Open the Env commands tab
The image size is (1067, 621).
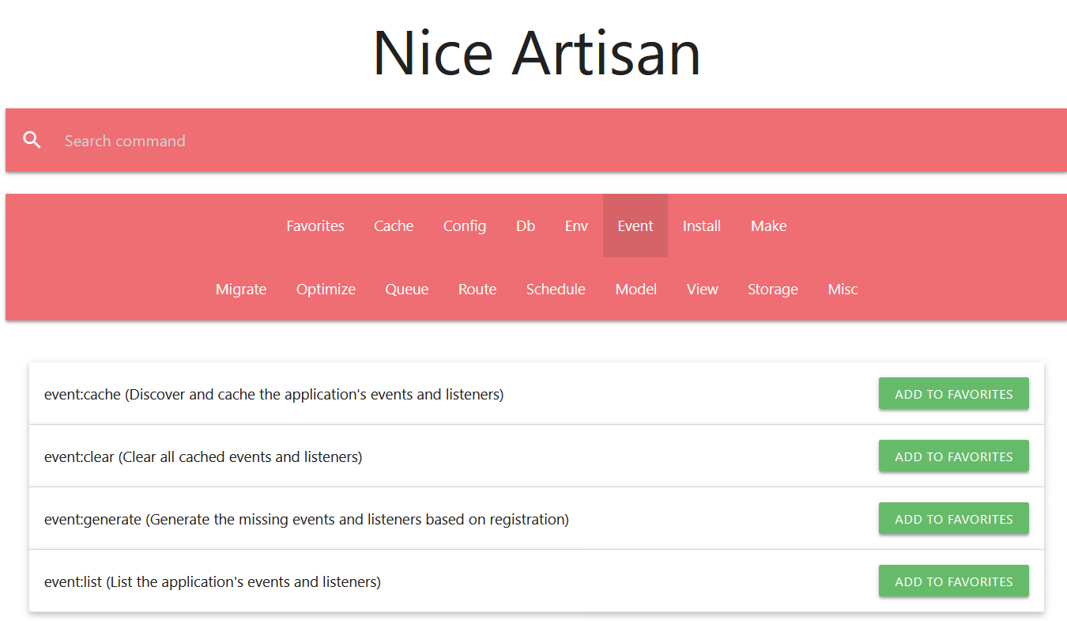coord(576,226)
